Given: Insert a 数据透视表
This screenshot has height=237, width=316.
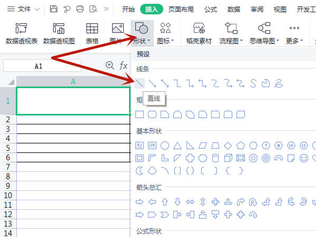Looking at the screenshot, I should [22, 34].
